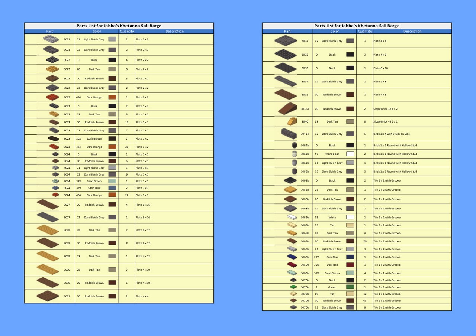Select the left table's Quantity column header

tap(127, 31)
